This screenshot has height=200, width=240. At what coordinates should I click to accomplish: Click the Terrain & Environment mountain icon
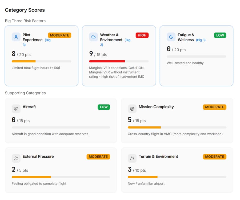132,158
